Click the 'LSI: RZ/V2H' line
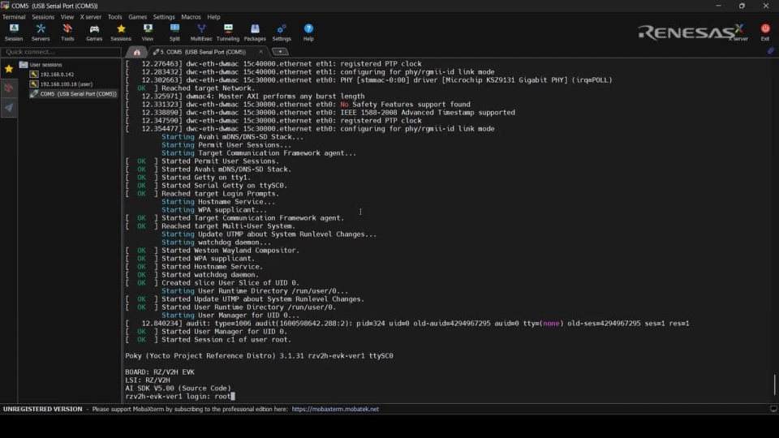Screen dimensions: 779x438 148,380
